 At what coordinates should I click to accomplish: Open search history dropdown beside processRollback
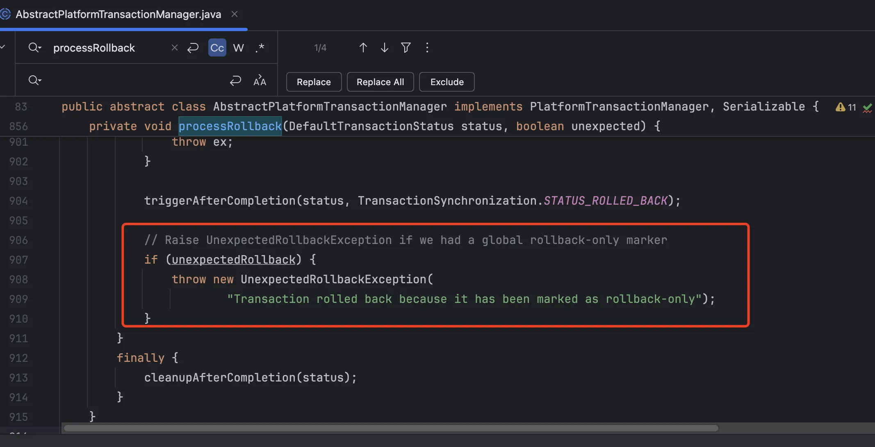[35, 48]
